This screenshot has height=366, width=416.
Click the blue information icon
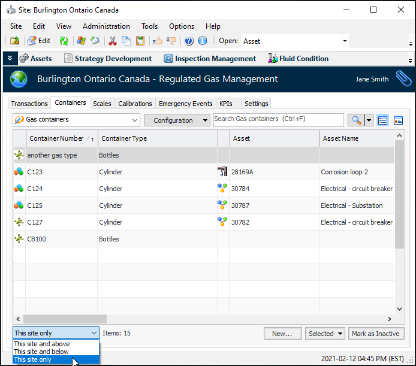(x=203, y=41)
